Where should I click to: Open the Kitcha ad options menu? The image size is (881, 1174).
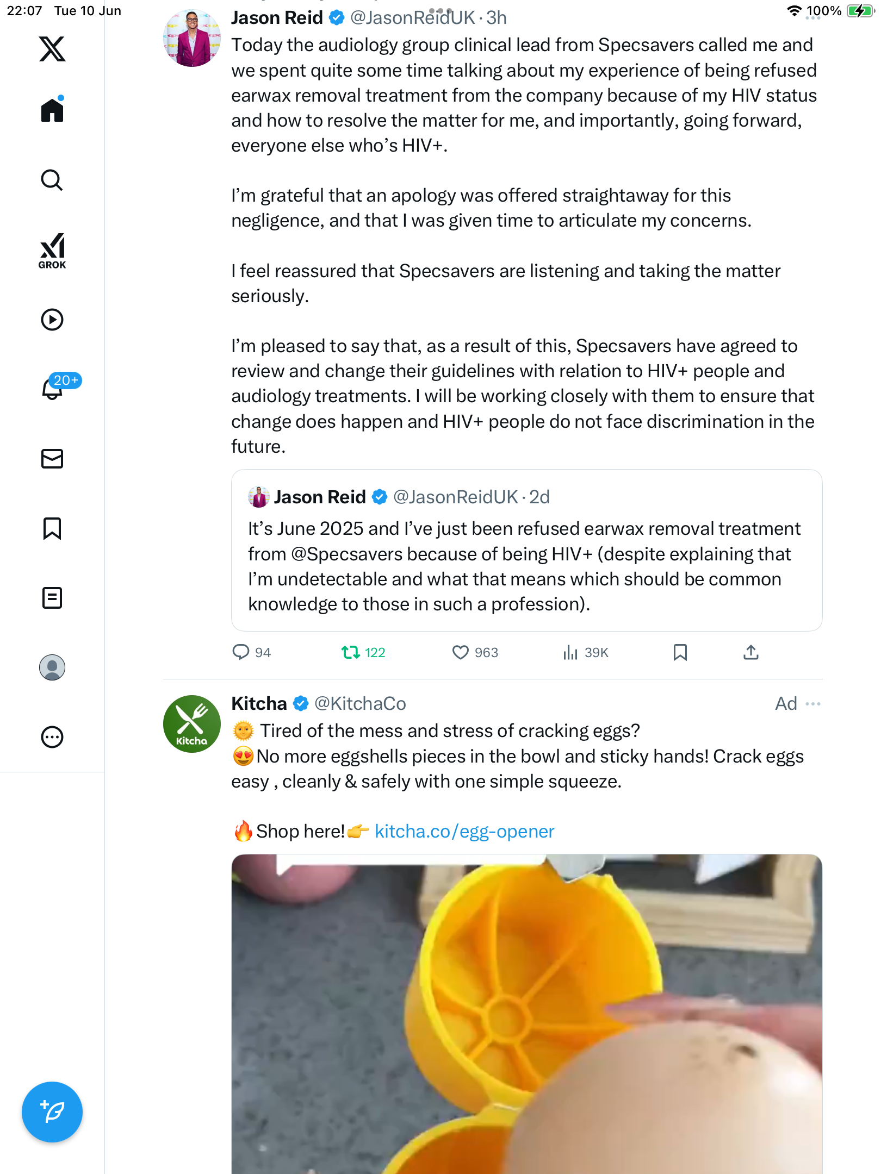(x=813, y=704)
